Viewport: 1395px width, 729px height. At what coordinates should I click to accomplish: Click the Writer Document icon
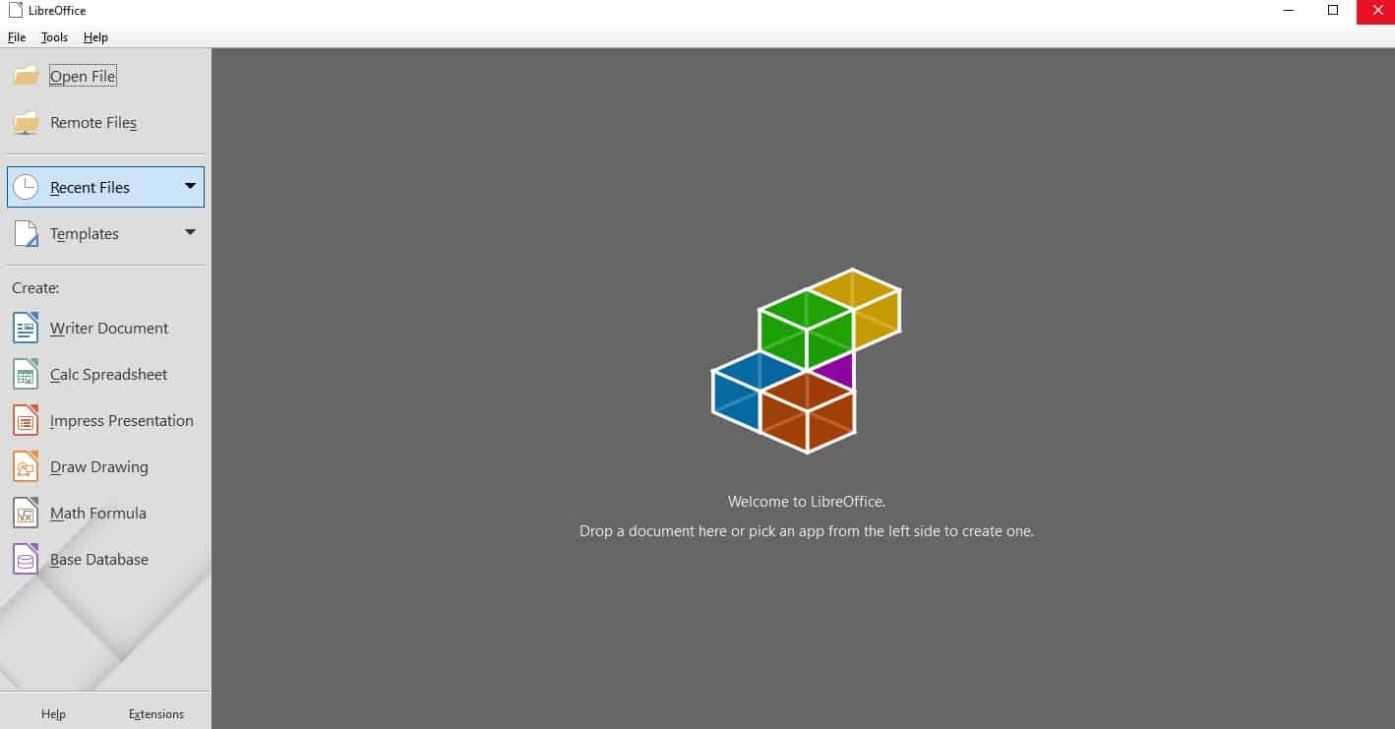pos(26,328)
